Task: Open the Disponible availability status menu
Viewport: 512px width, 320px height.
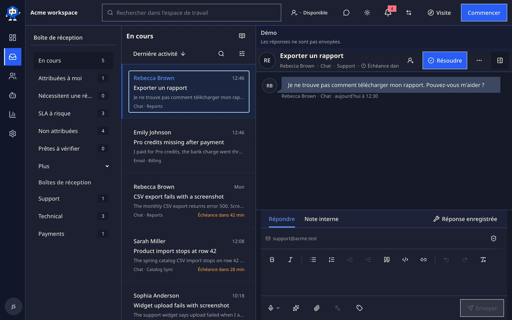Action: tap(309, 13)
